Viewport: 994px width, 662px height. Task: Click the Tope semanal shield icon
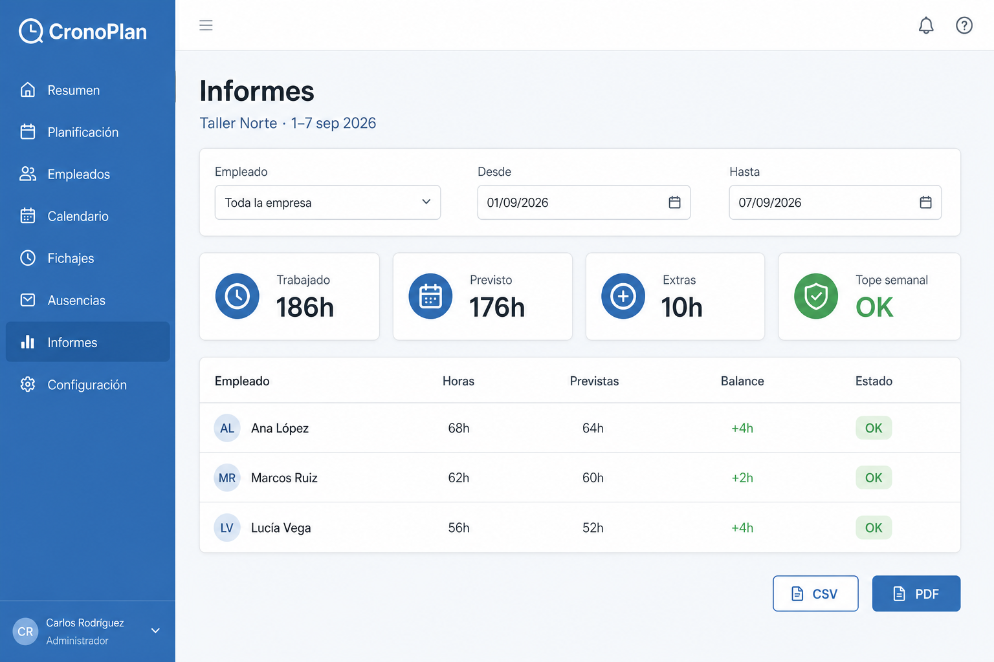point(816,296)
